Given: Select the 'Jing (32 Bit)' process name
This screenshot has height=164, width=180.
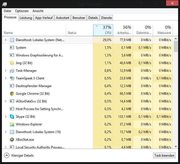Looking at the screenshot, I should coord(24,63).
